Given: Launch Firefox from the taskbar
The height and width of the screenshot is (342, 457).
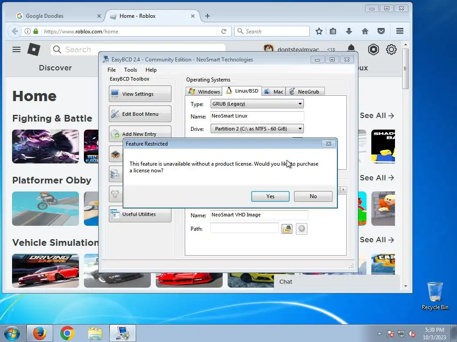Looking at the screenshot, I should pos(40,333).
